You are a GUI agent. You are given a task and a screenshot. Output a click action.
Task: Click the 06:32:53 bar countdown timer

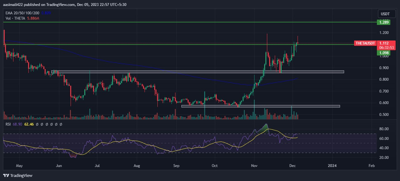click(386, 48)
